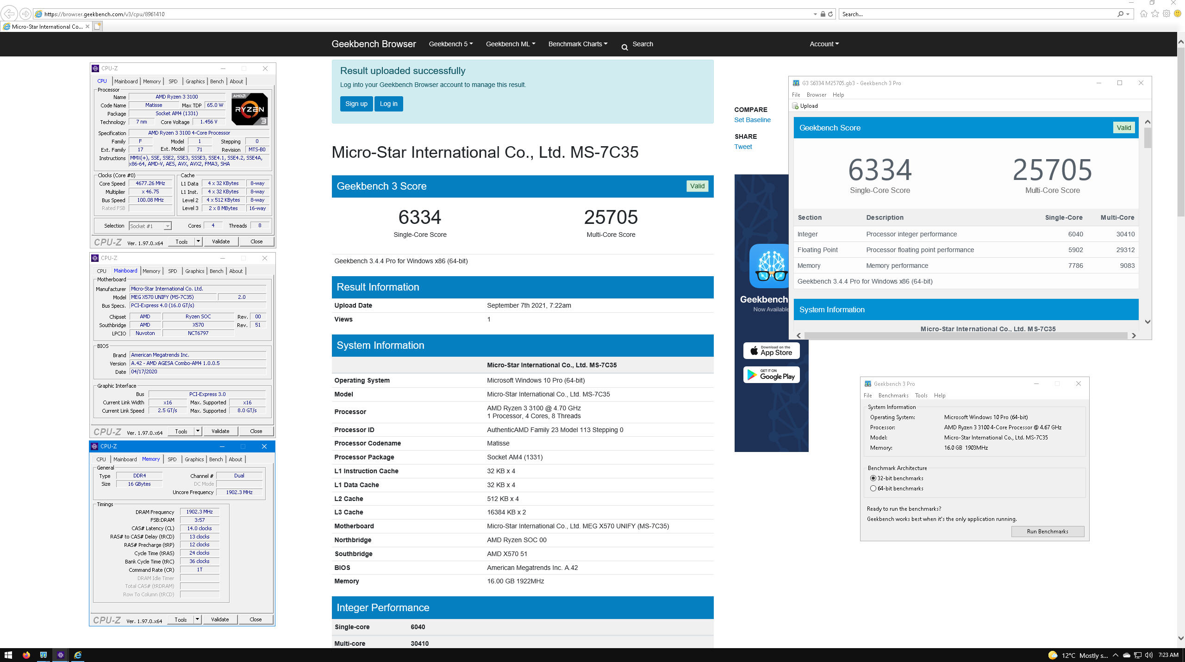Viewport: 1185px width, 662px height.
Task: Click the taskbar clock showing 7:23 AM
Action: 1168,655
